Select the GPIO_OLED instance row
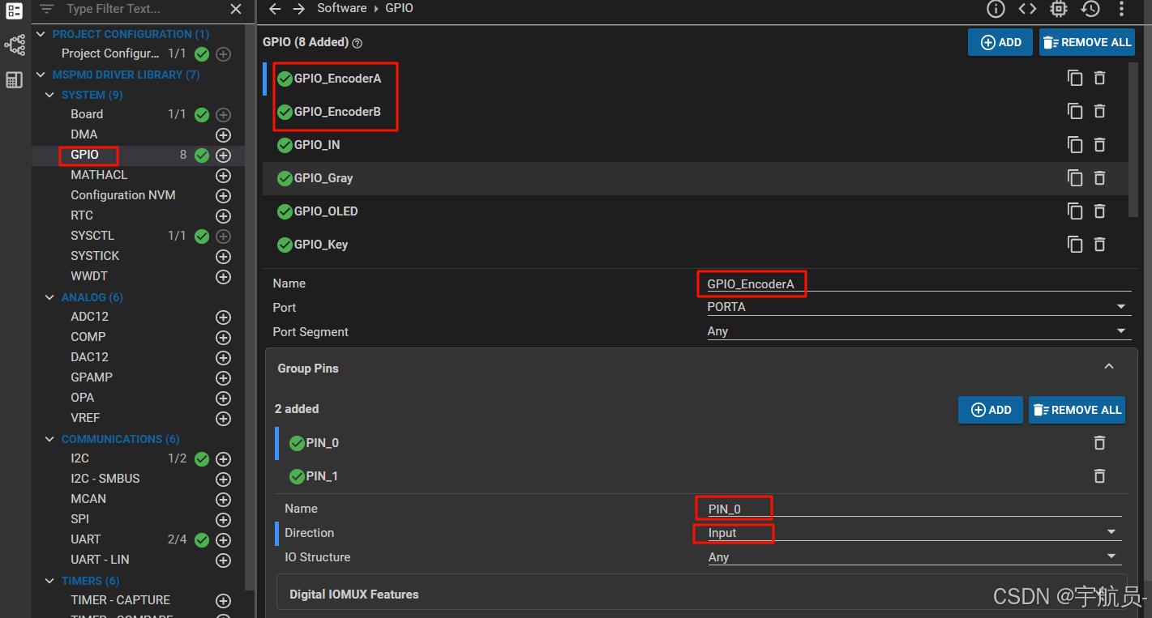Image resolution: width=1152 pixels, height=618 pixels. tap(695, 211)
